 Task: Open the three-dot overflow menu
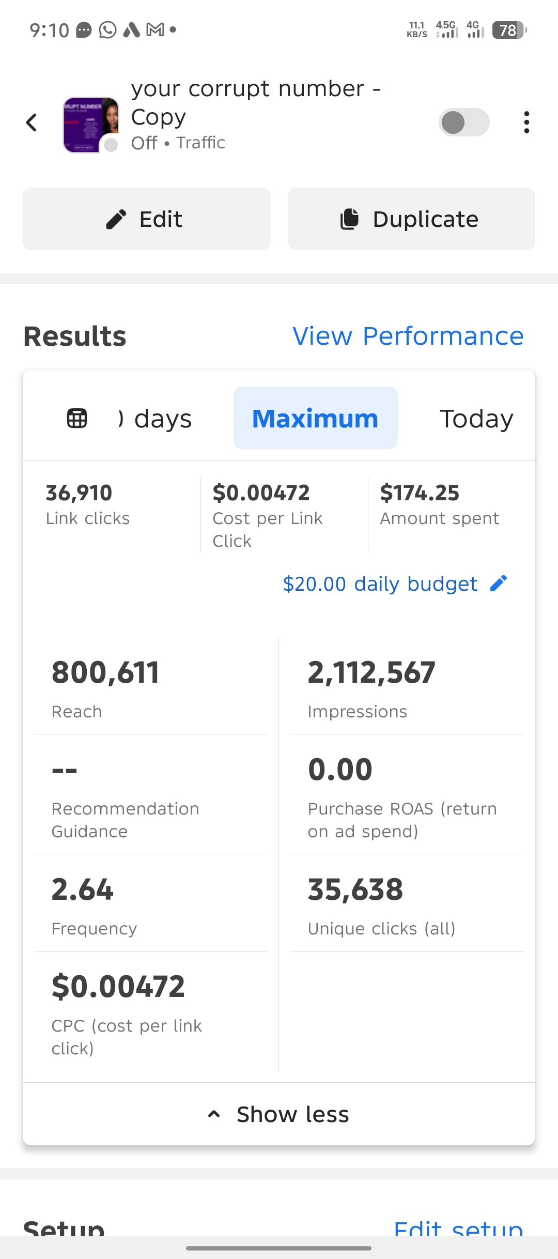[526, 122]
